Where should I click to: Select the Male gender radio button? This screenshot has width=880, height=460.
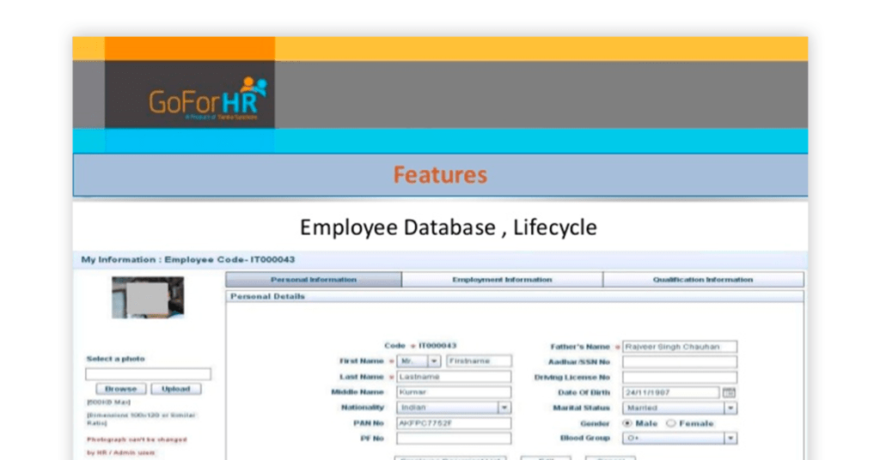coord(627,423)
